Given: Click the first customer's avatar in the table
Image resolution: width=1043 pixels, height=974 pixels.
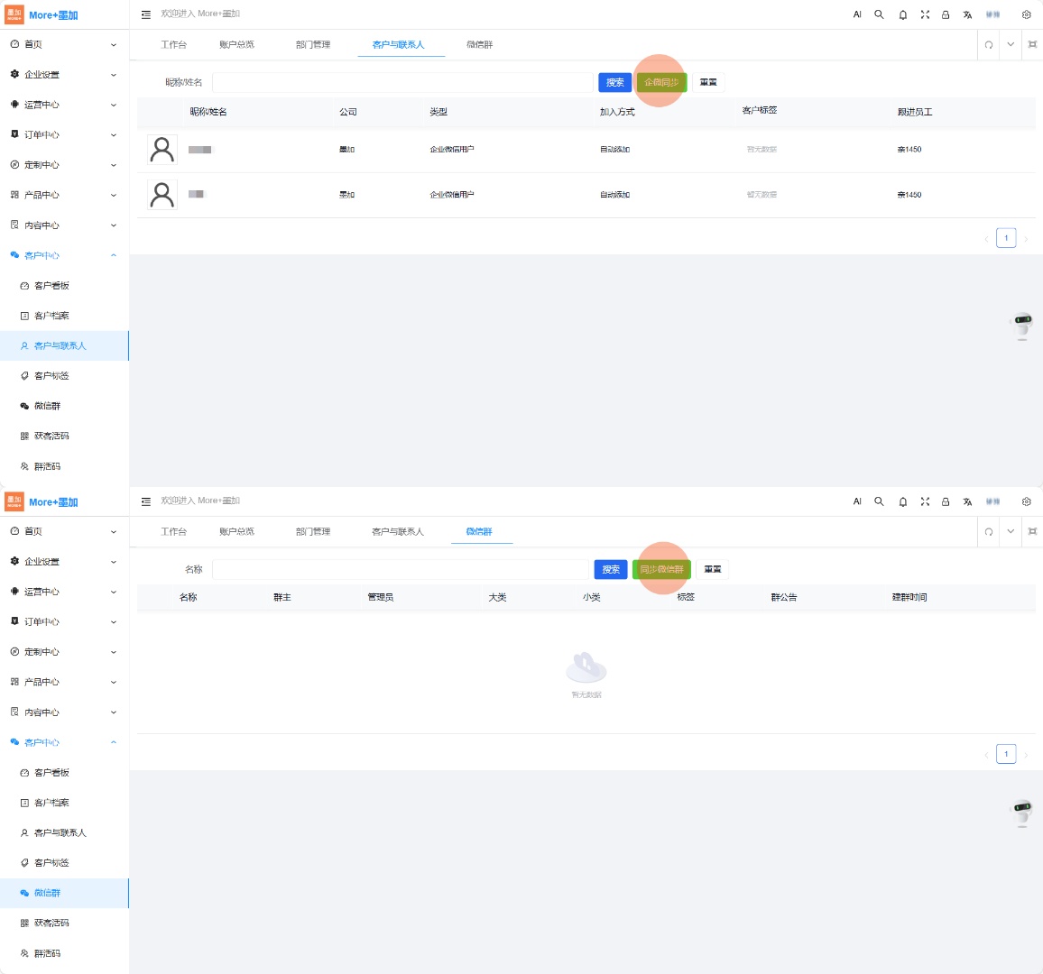Looking at the screenshot, I should [x=162, y=150].
